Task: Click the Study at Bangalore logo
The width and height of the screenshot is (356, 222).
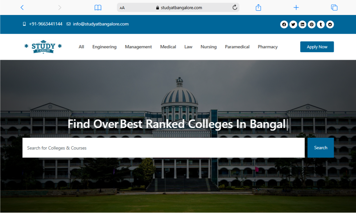Action: click(x=43, y=47)
